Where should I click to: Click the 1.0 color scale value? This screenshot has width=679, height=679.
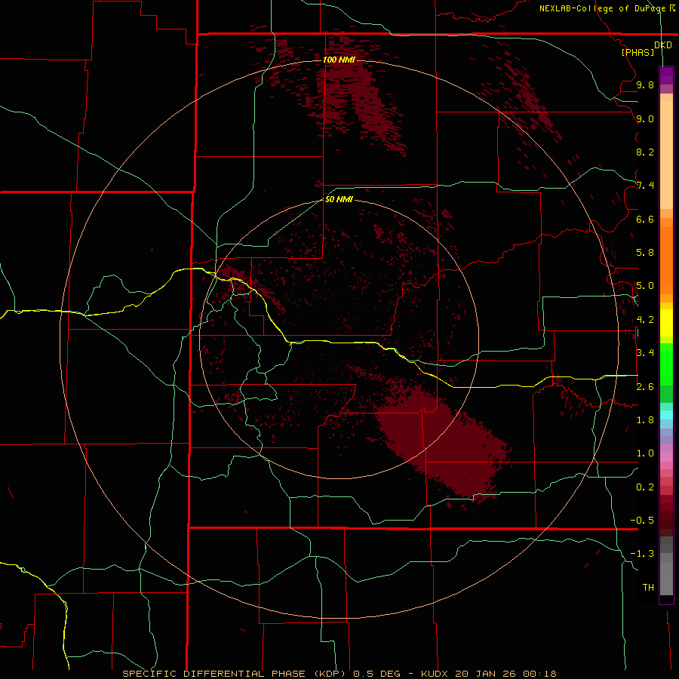pyautogui.click(x=645, y=453)
